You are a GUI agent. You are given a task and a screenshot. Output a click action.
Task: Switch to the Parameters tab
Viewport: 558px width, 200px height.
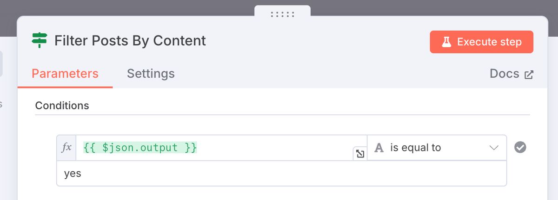[65, 74]
